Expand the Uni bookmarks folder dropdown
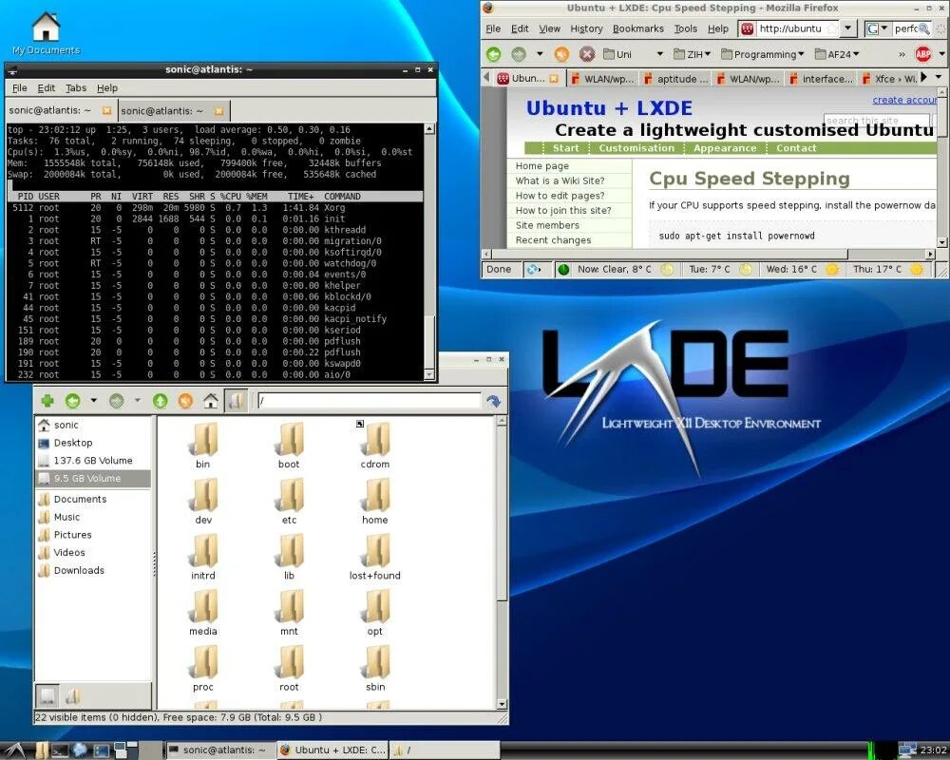Image resolution: width=950 pixels, height=760 pixels. click(x=660, y=54)
